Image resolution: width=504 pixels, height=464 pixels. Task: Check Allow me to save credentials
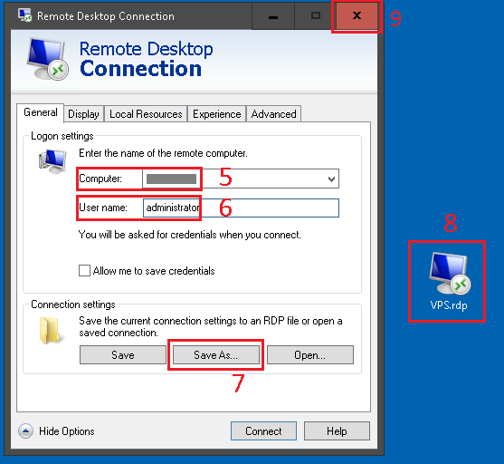[84, 270]
